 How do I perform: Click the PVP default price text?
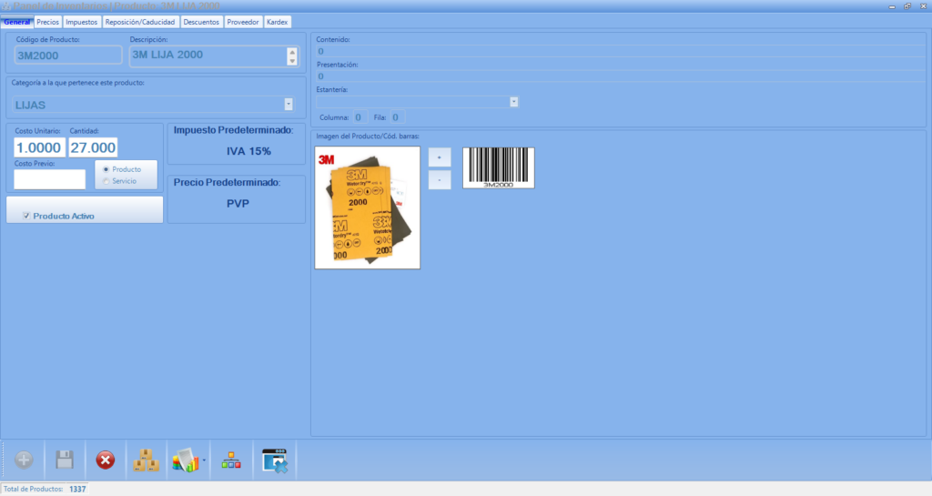click(x=238, y=204)
